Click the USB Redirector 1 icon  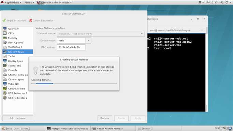pos(5,93)
